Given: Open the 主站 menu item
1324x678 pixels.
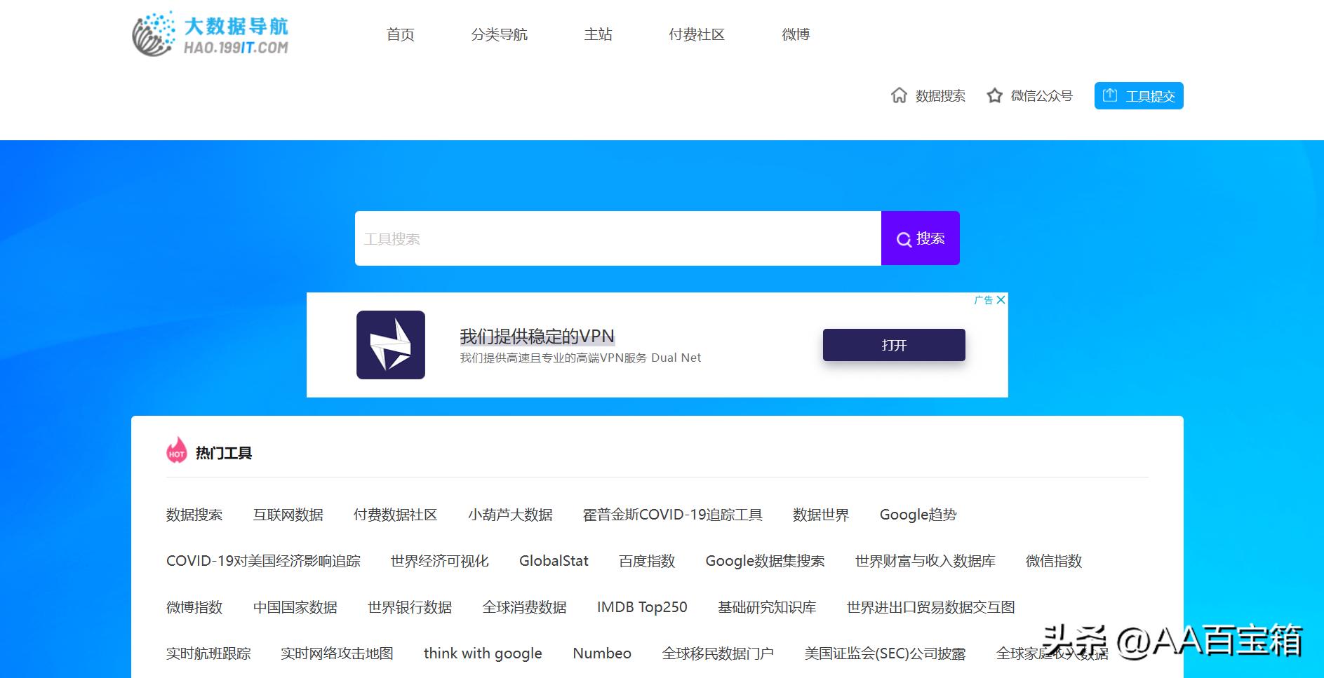Looking at the screenshot, I should tap(599, 34).
